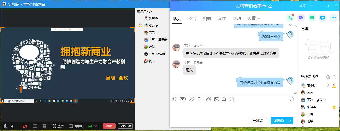Turn on the disabled camera

[25, 126]
